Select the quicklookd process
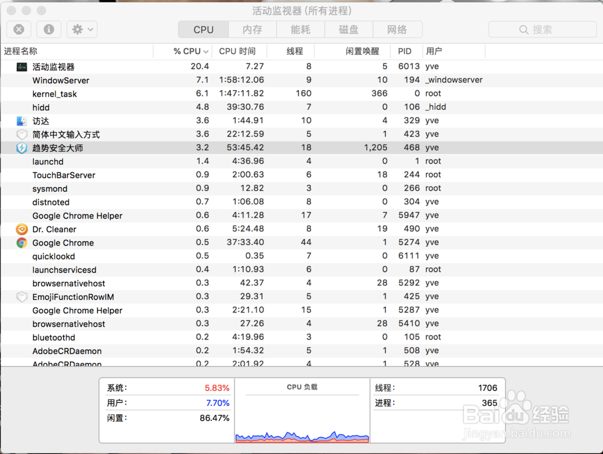 (x=301, y=256)
